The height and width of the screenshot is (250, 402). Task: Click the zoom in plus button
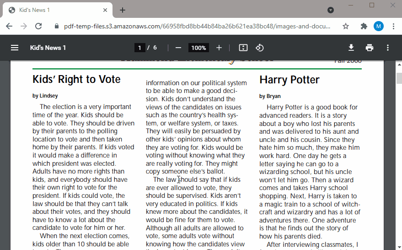pos(219,48)
